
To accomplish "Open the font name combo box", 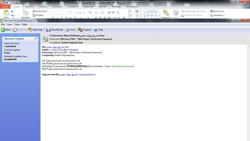I will coord(60,12).
